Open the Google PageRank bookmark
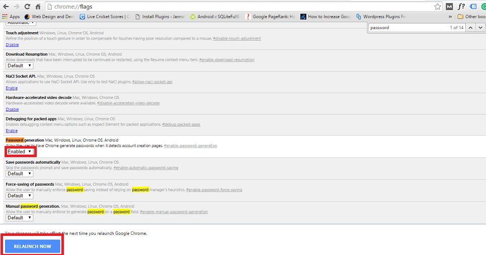Image resolution: width=486 pixels, height=255 pixels. [x=270, y=17]
